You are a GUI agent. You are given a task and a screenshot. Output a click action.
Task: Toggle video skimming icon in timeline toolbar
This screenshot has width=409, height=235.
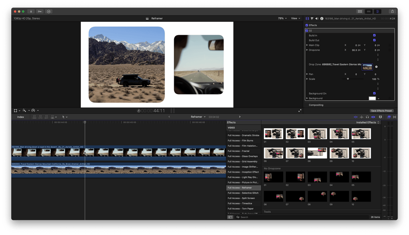pos(355,117)
